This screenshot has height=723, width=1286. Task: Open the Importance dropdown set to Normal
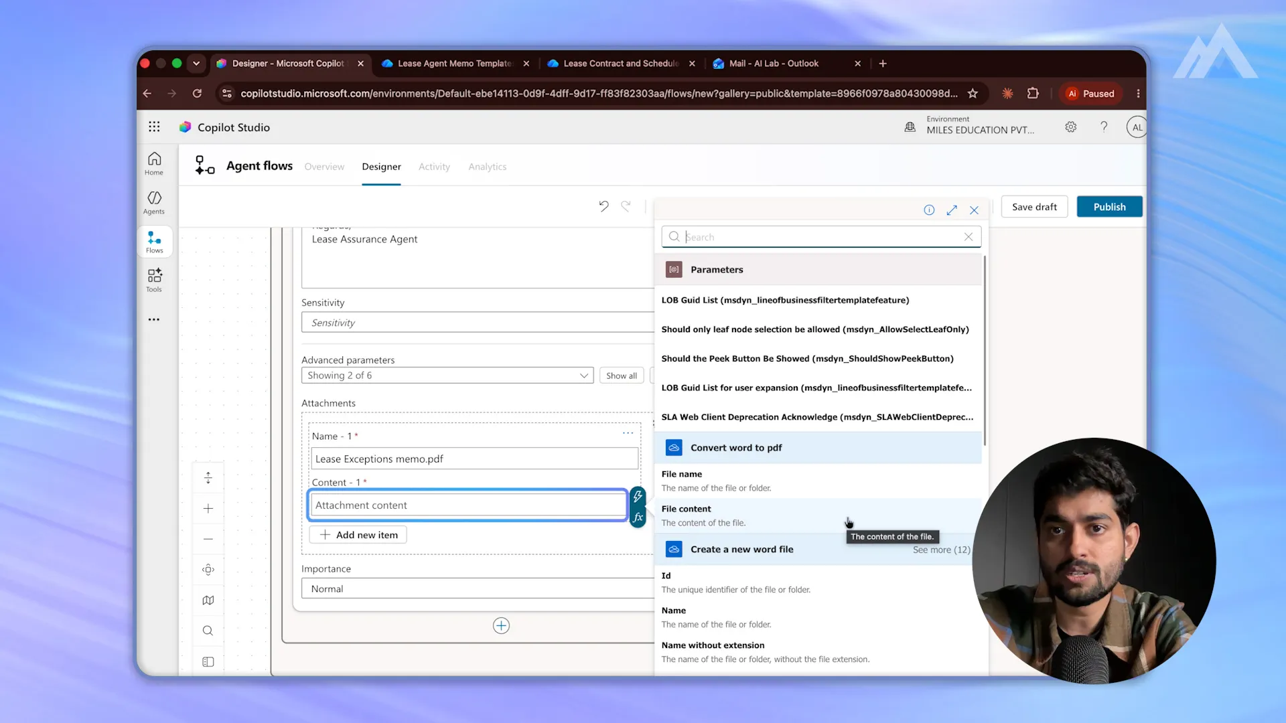coord(478,588)
